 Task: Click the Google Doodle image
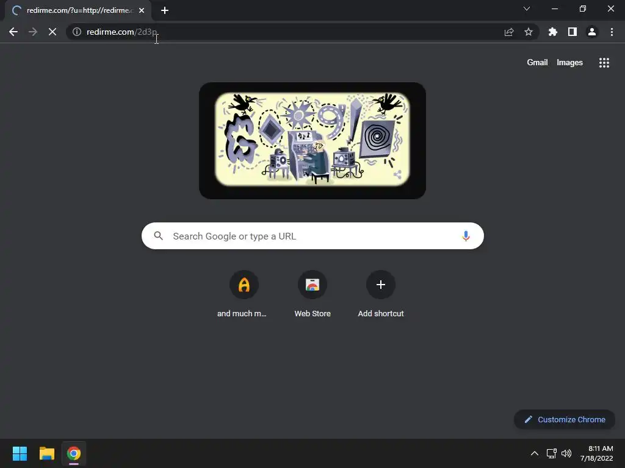(x=312, y=140)
